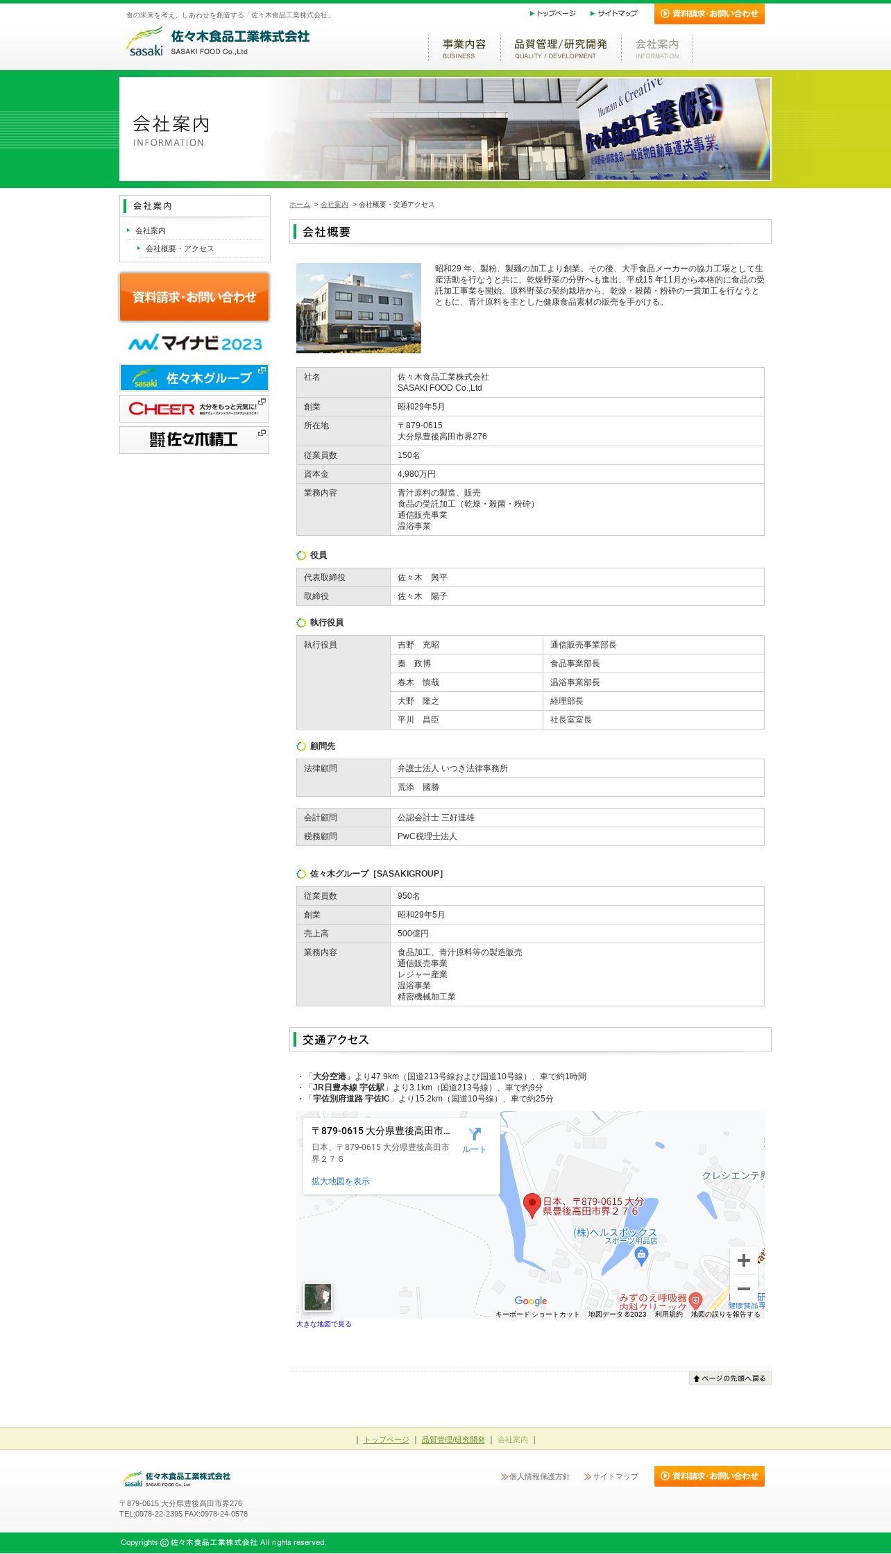Viewport: 891px width, 1554px height.
Task: Click the ルート directions icon on map
Action: [x=475, y=1140]
